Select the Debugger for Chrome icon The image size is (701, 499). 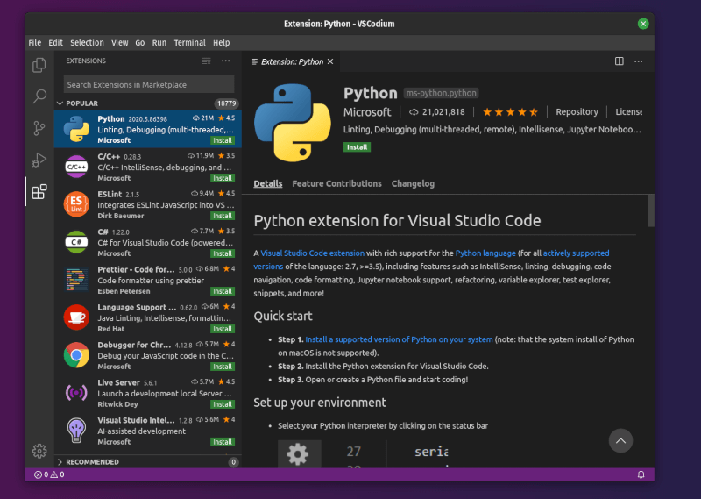coord(76,355)
